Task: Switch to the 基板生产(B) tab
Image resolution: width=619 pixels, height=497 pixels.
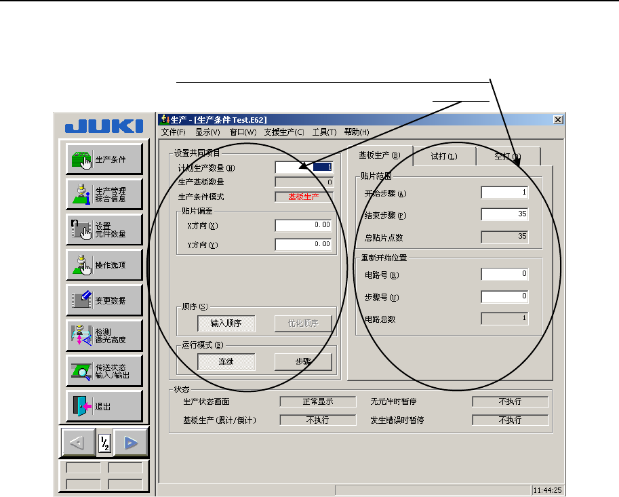Action: (x=380, y=155)
